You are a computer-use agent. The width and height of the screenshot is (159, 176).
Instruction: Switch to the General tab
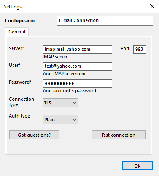click(17, 32)
